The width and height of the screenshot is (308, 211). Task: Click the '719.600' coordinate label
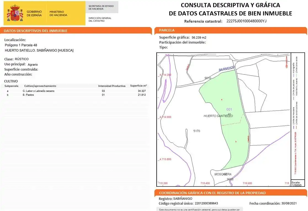[x=247, y=183]
